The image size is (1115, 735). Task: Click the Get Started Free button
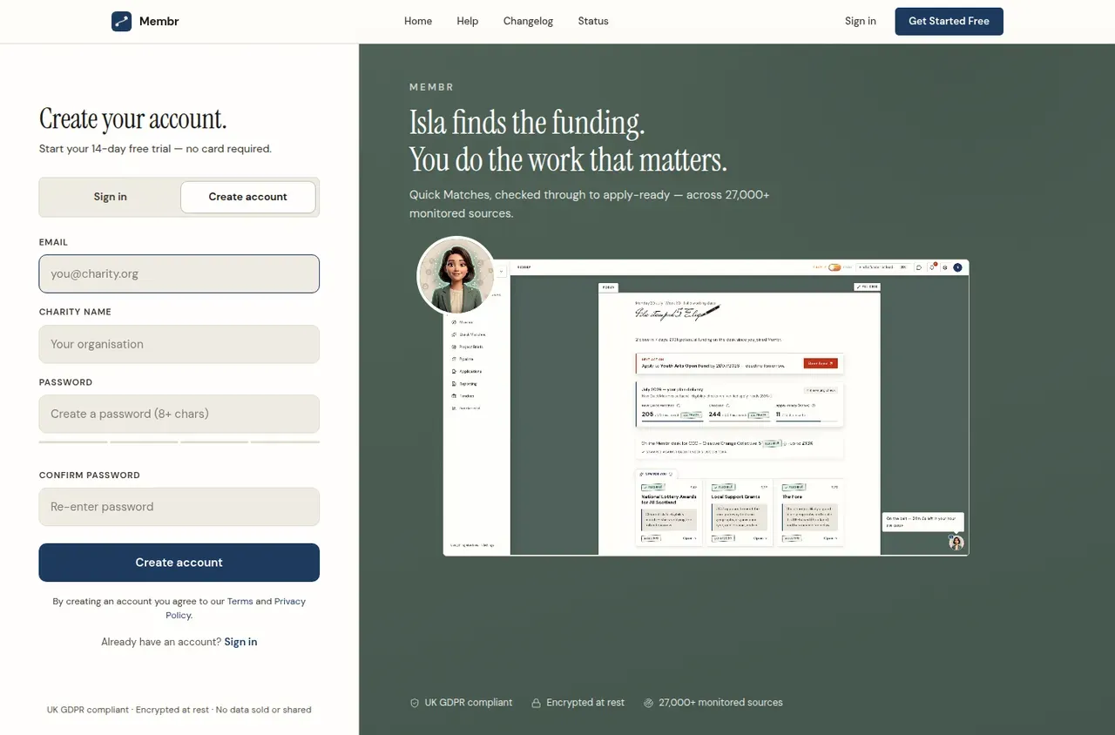[x=949, y=21]
